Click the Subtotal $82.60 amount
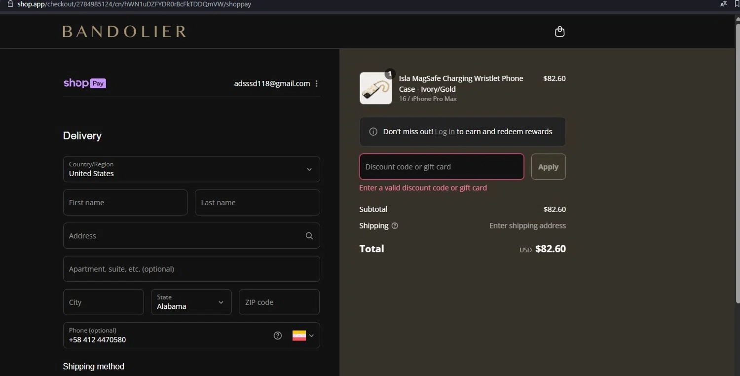The image size is (740, 376). pos(555,209)
